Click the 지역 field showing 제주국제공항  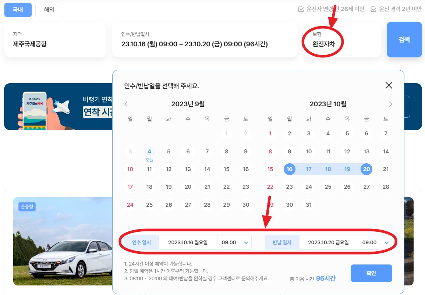(55, 40)
